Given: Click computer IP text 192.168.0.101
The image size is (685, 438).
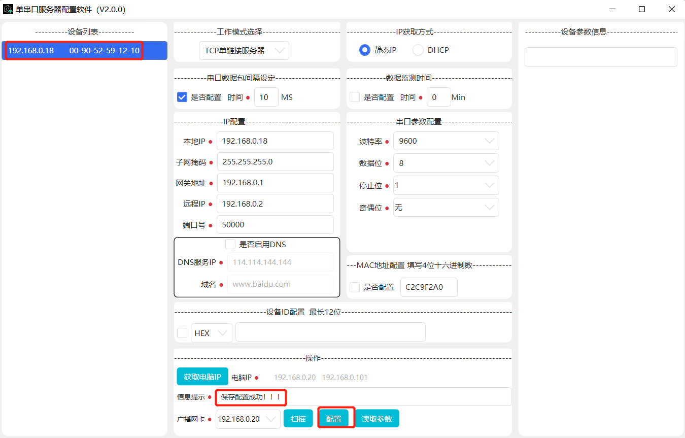Looking at the screenshot, I should (x=345, y=377).
